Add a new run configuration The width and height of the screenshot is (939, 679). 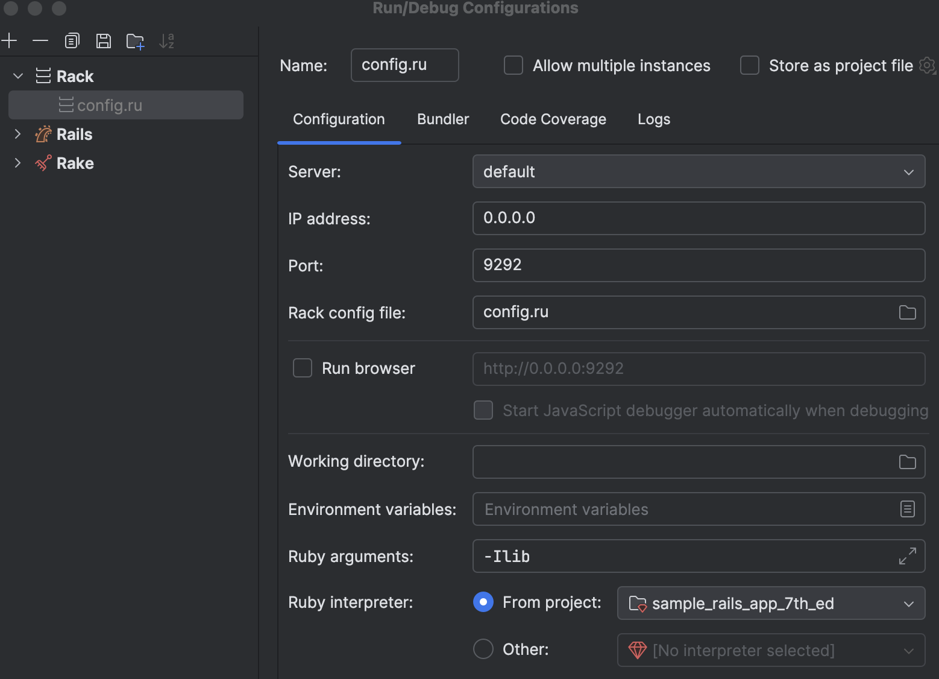pos(9,40)
